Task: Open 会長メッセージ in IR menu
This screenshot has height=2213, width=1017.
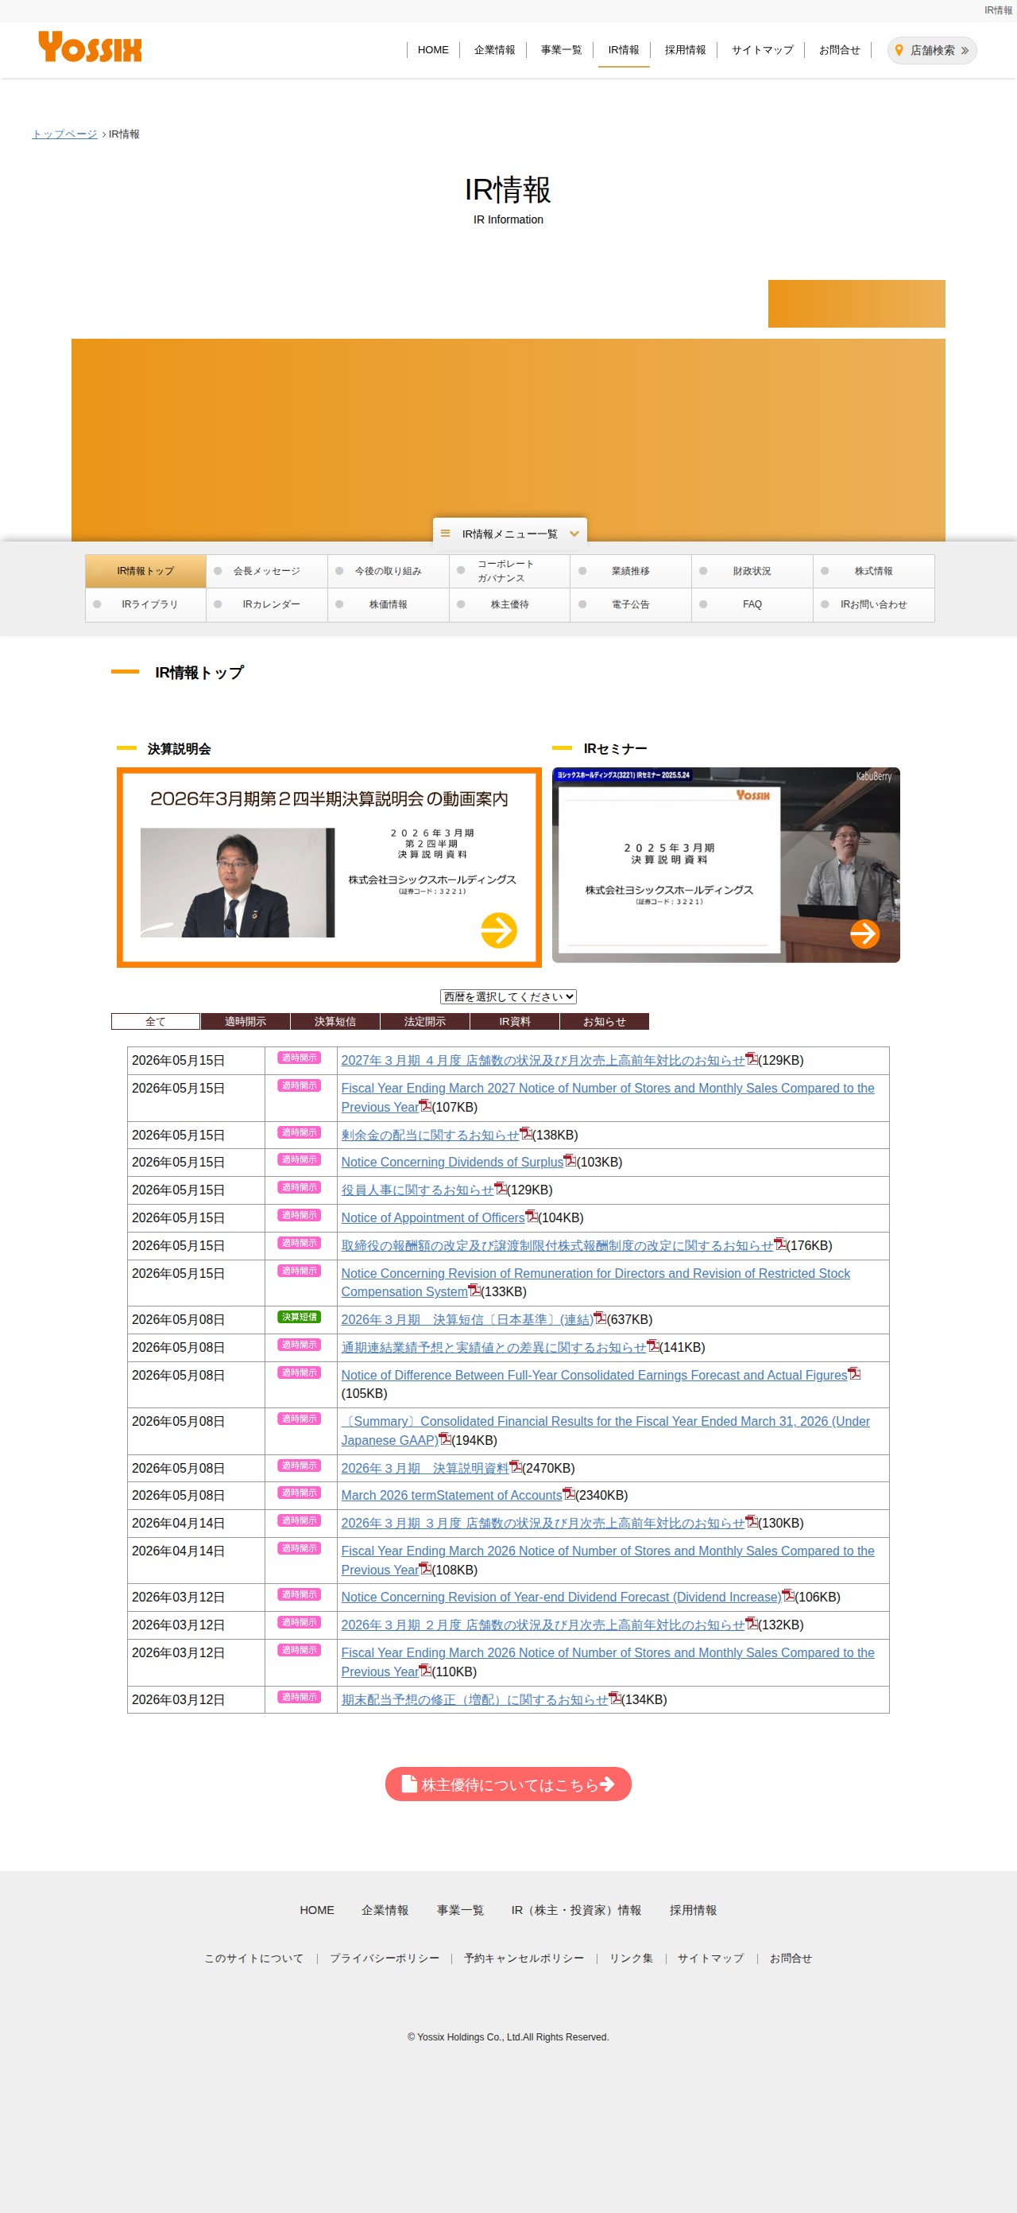Action: (x=267, y=571)
